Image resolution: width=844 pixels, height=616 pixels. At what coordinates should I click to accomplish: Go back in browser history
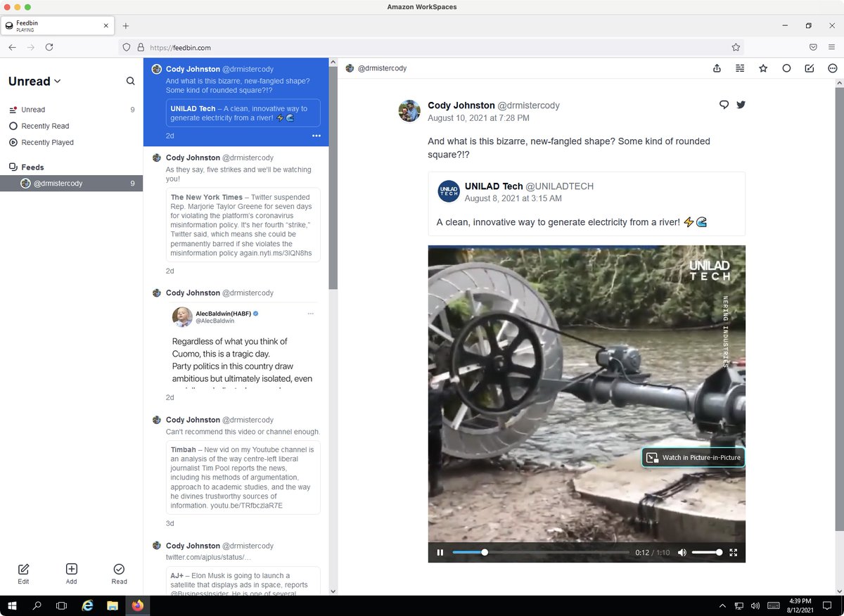[x=12, y=47]
